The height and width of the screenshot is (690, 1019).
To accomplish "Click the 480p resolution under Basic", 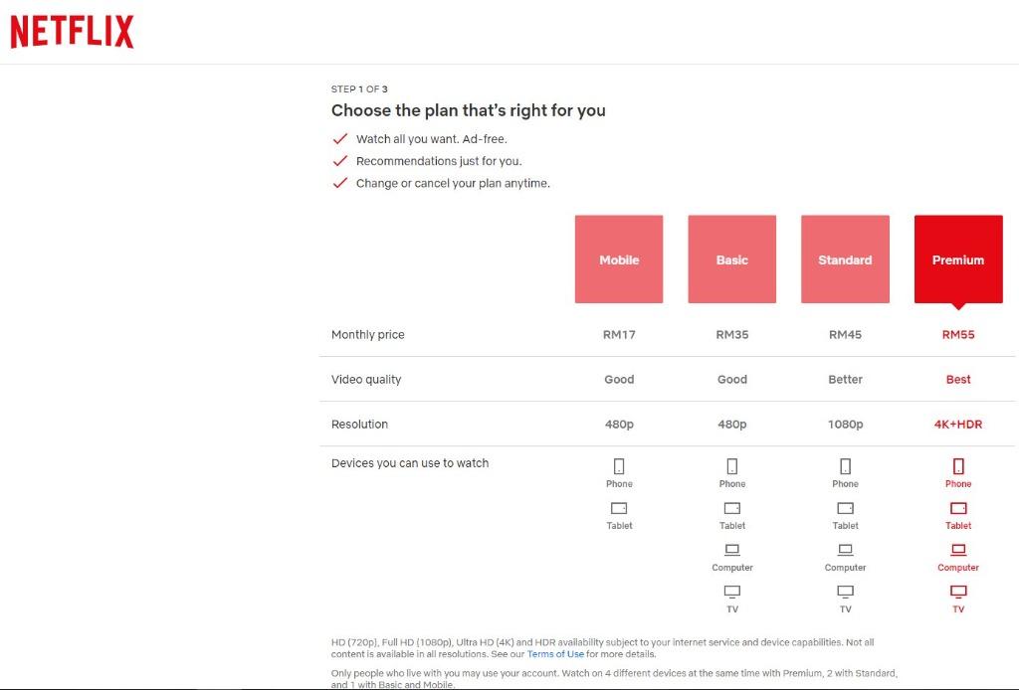I will 731,424.
